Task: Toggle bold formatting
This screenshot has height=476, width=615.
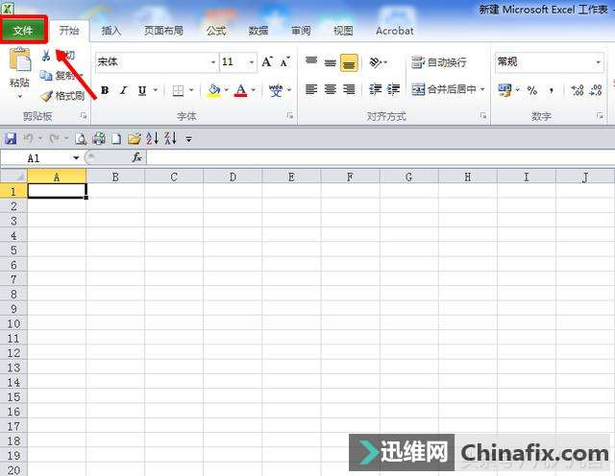Action: click(x=105, y=90)
